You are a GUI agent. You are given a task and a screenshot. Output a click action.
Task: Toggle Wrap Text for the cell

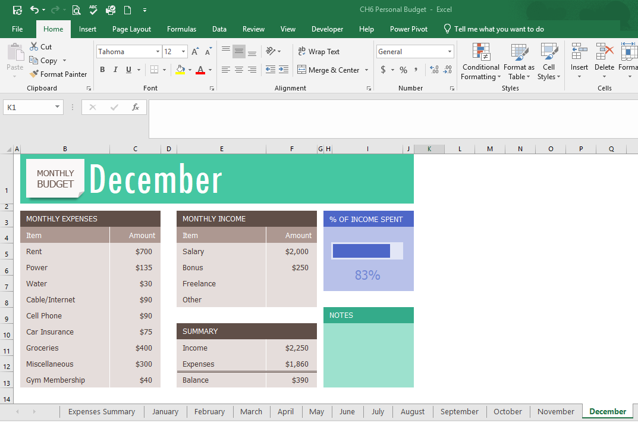coord(319,52)
